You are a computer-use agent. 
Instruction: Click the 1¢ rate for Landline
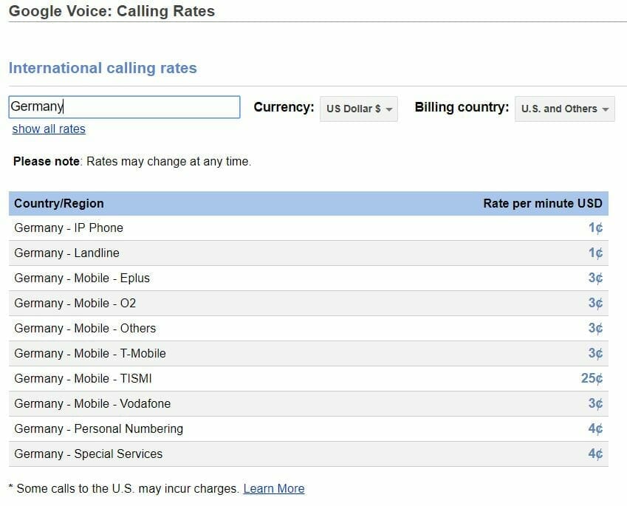[x=595, y=253]
